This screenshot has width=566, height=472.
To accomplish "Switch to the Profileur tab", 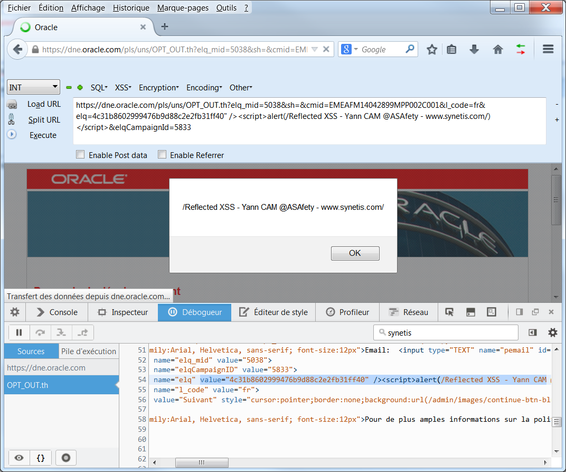I will pyautogui.click(x=347, y=312).
